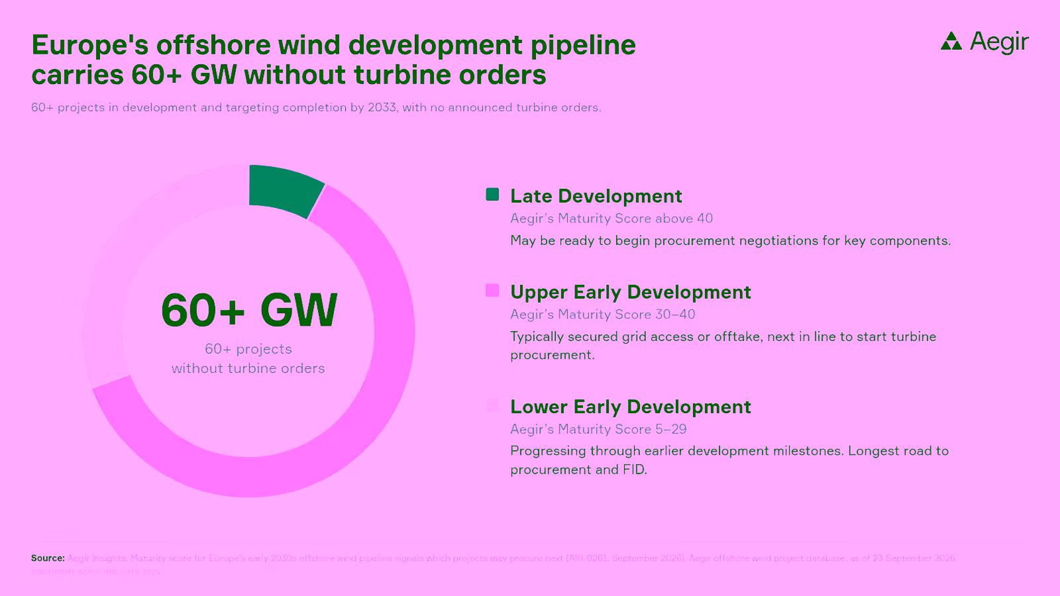Select the subtitle about projects targeting 2033

pyautogui.click(x=316, y=107)
